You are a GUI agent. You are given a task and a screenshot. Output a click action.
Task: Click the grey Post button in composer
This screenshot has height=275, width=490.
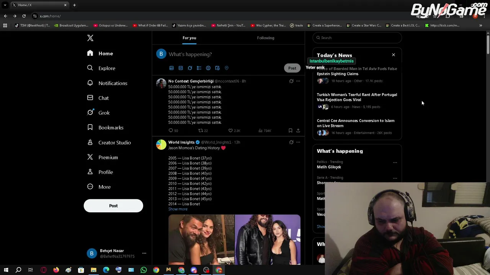[x=292, y=68]
